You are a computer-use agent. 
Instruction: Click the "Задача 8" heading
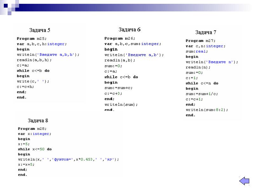coord(38,120)
